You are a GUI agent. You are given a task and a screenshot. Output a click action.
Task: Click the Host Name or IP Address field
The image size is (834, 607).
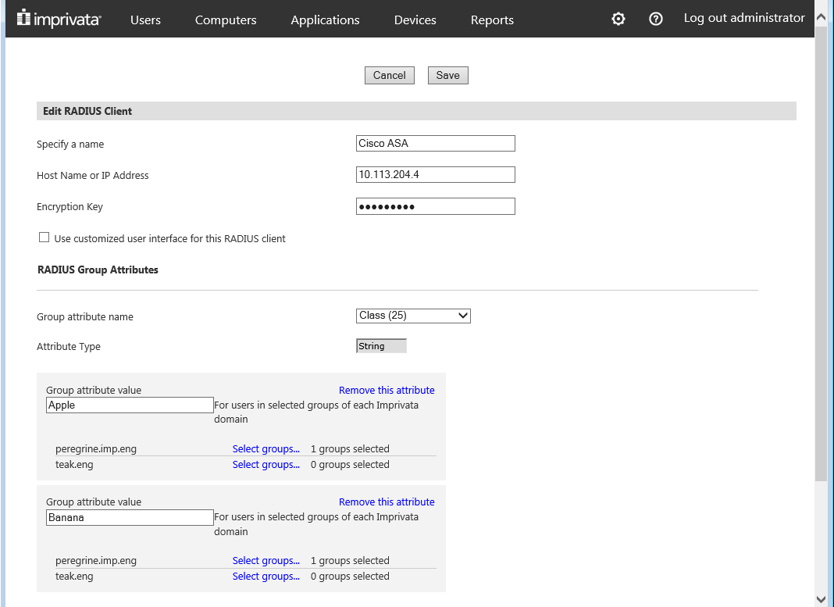pos(435,174)
